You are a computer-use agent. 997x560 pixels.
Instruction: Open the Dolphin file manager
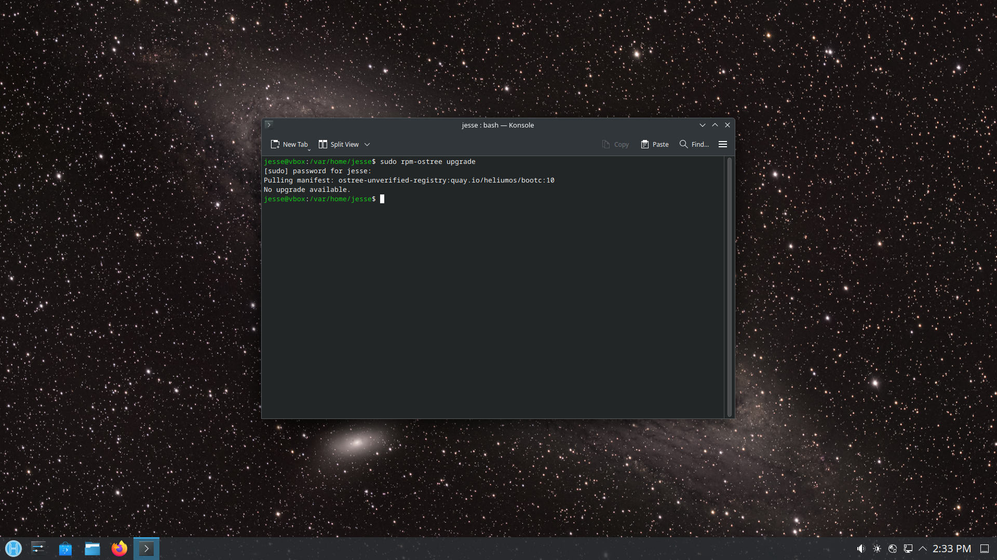click(92, 549)
